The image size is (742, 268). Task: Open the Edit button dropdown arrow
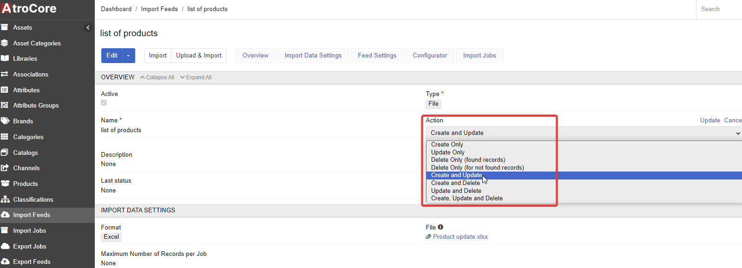click(129, 56)
